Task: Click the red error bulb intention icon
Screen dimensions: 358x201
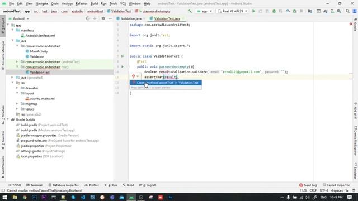Action: coord(134,76)
